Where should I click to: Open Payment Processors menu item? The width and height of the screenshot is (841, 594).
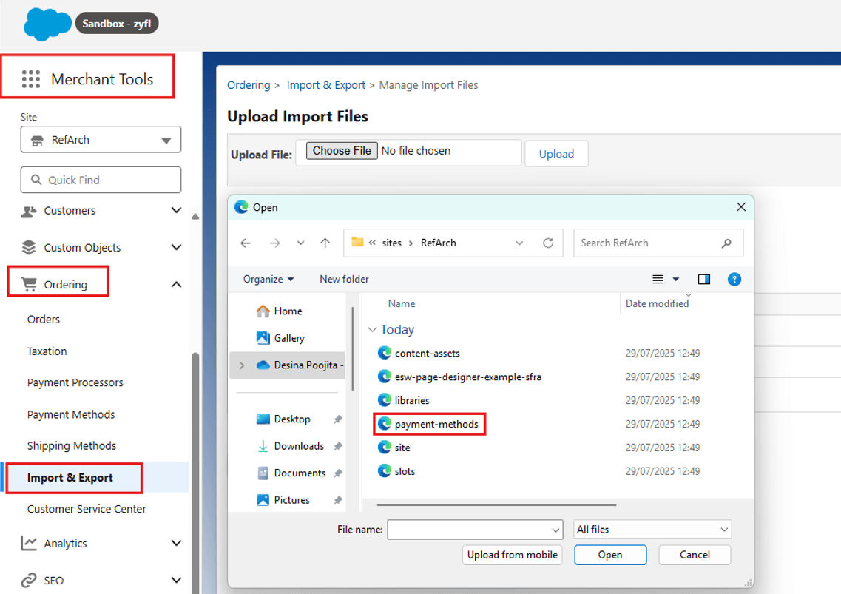(x=75, y=382)
